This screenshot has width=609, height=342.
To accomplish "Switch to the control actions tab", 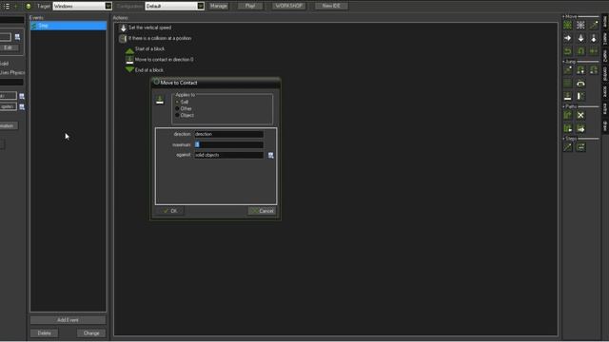I will [x=605, y=73].
